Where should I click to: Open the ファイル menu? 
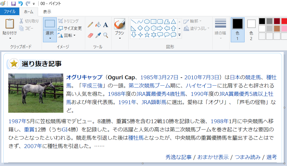[10, 12]
